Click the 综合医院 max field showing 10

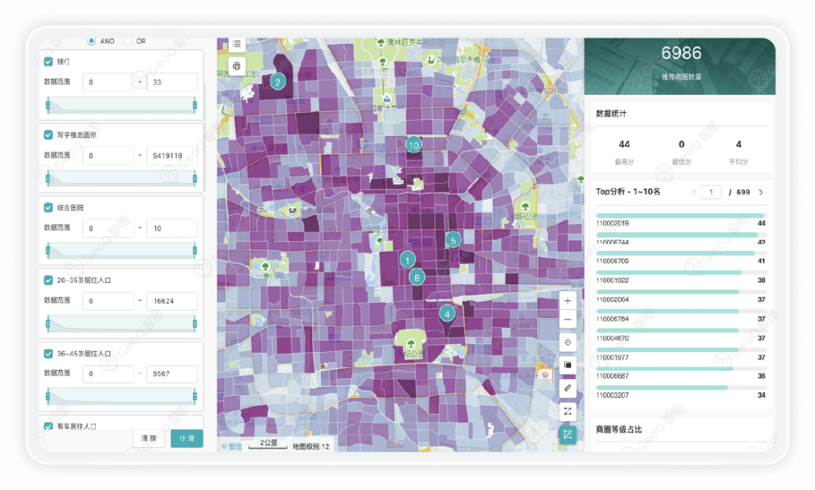pos(172,228)
